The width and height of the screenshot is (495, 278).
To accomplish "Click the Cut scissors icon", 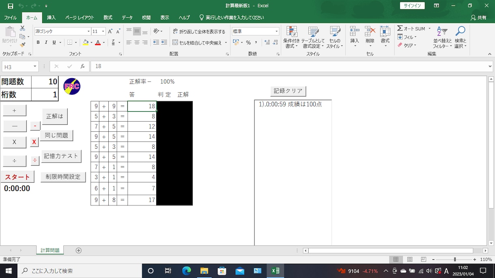I will (23, 28).
